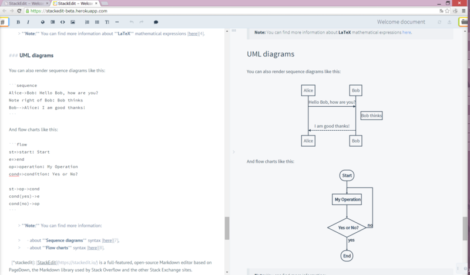
Task: Click the [StackEdit] link text in editor
Action: tap(46, 263)
